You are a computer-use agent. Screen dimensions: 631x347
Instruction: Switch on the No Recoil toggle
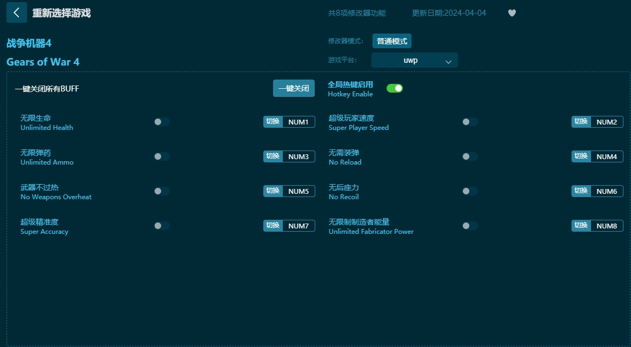470,191
